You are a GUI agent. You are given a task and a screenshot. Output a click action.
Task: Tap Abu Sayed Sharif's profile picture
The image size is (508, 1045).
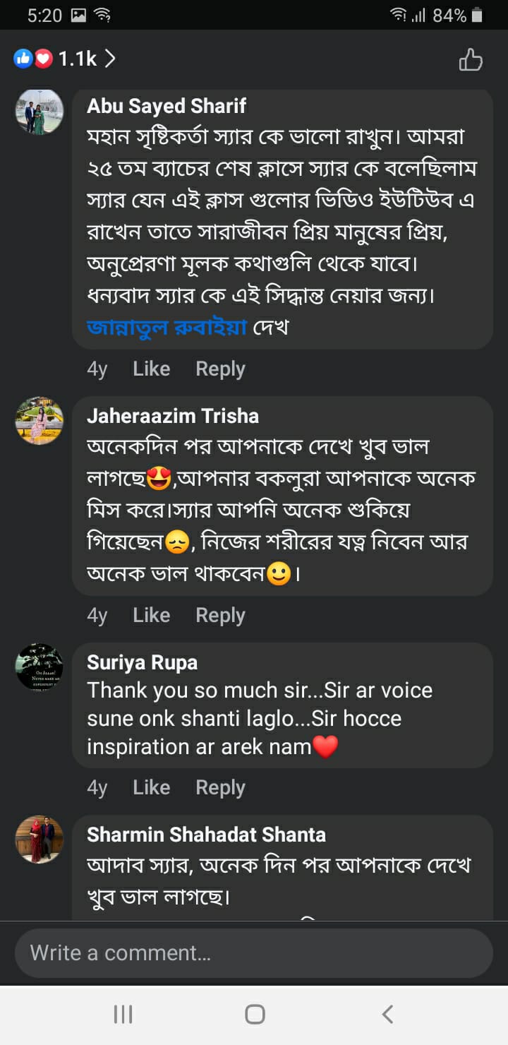pos(40,112)
